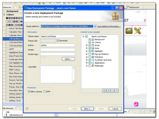Click the first expand-all button under content tree

104,91
